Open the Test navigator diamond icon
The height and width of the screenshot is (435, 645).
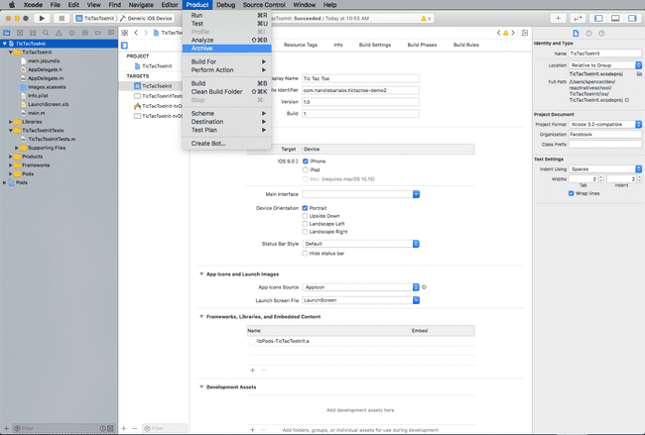pyautogui.click(x=72, y=33)
